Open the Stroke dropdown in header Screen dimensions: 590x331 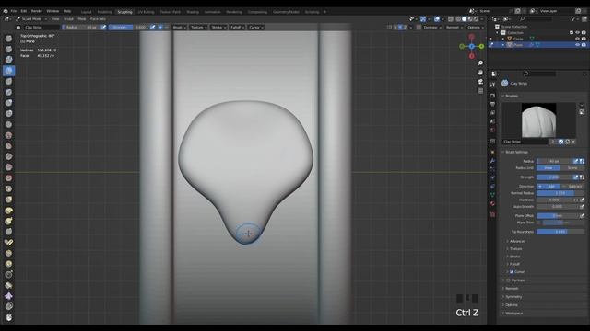point(218,27)
